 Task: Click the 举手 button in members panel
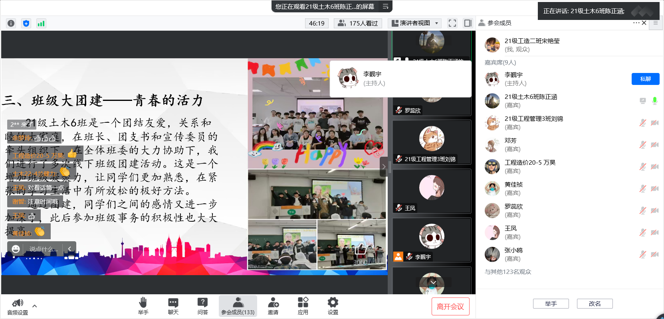[551, 304]
